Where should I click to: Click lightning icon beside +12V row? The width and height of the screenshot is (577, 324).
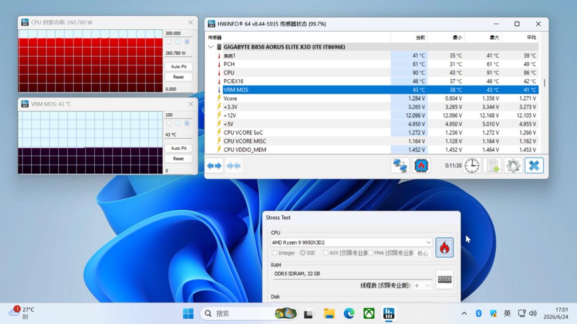click(x=219, y=116)
